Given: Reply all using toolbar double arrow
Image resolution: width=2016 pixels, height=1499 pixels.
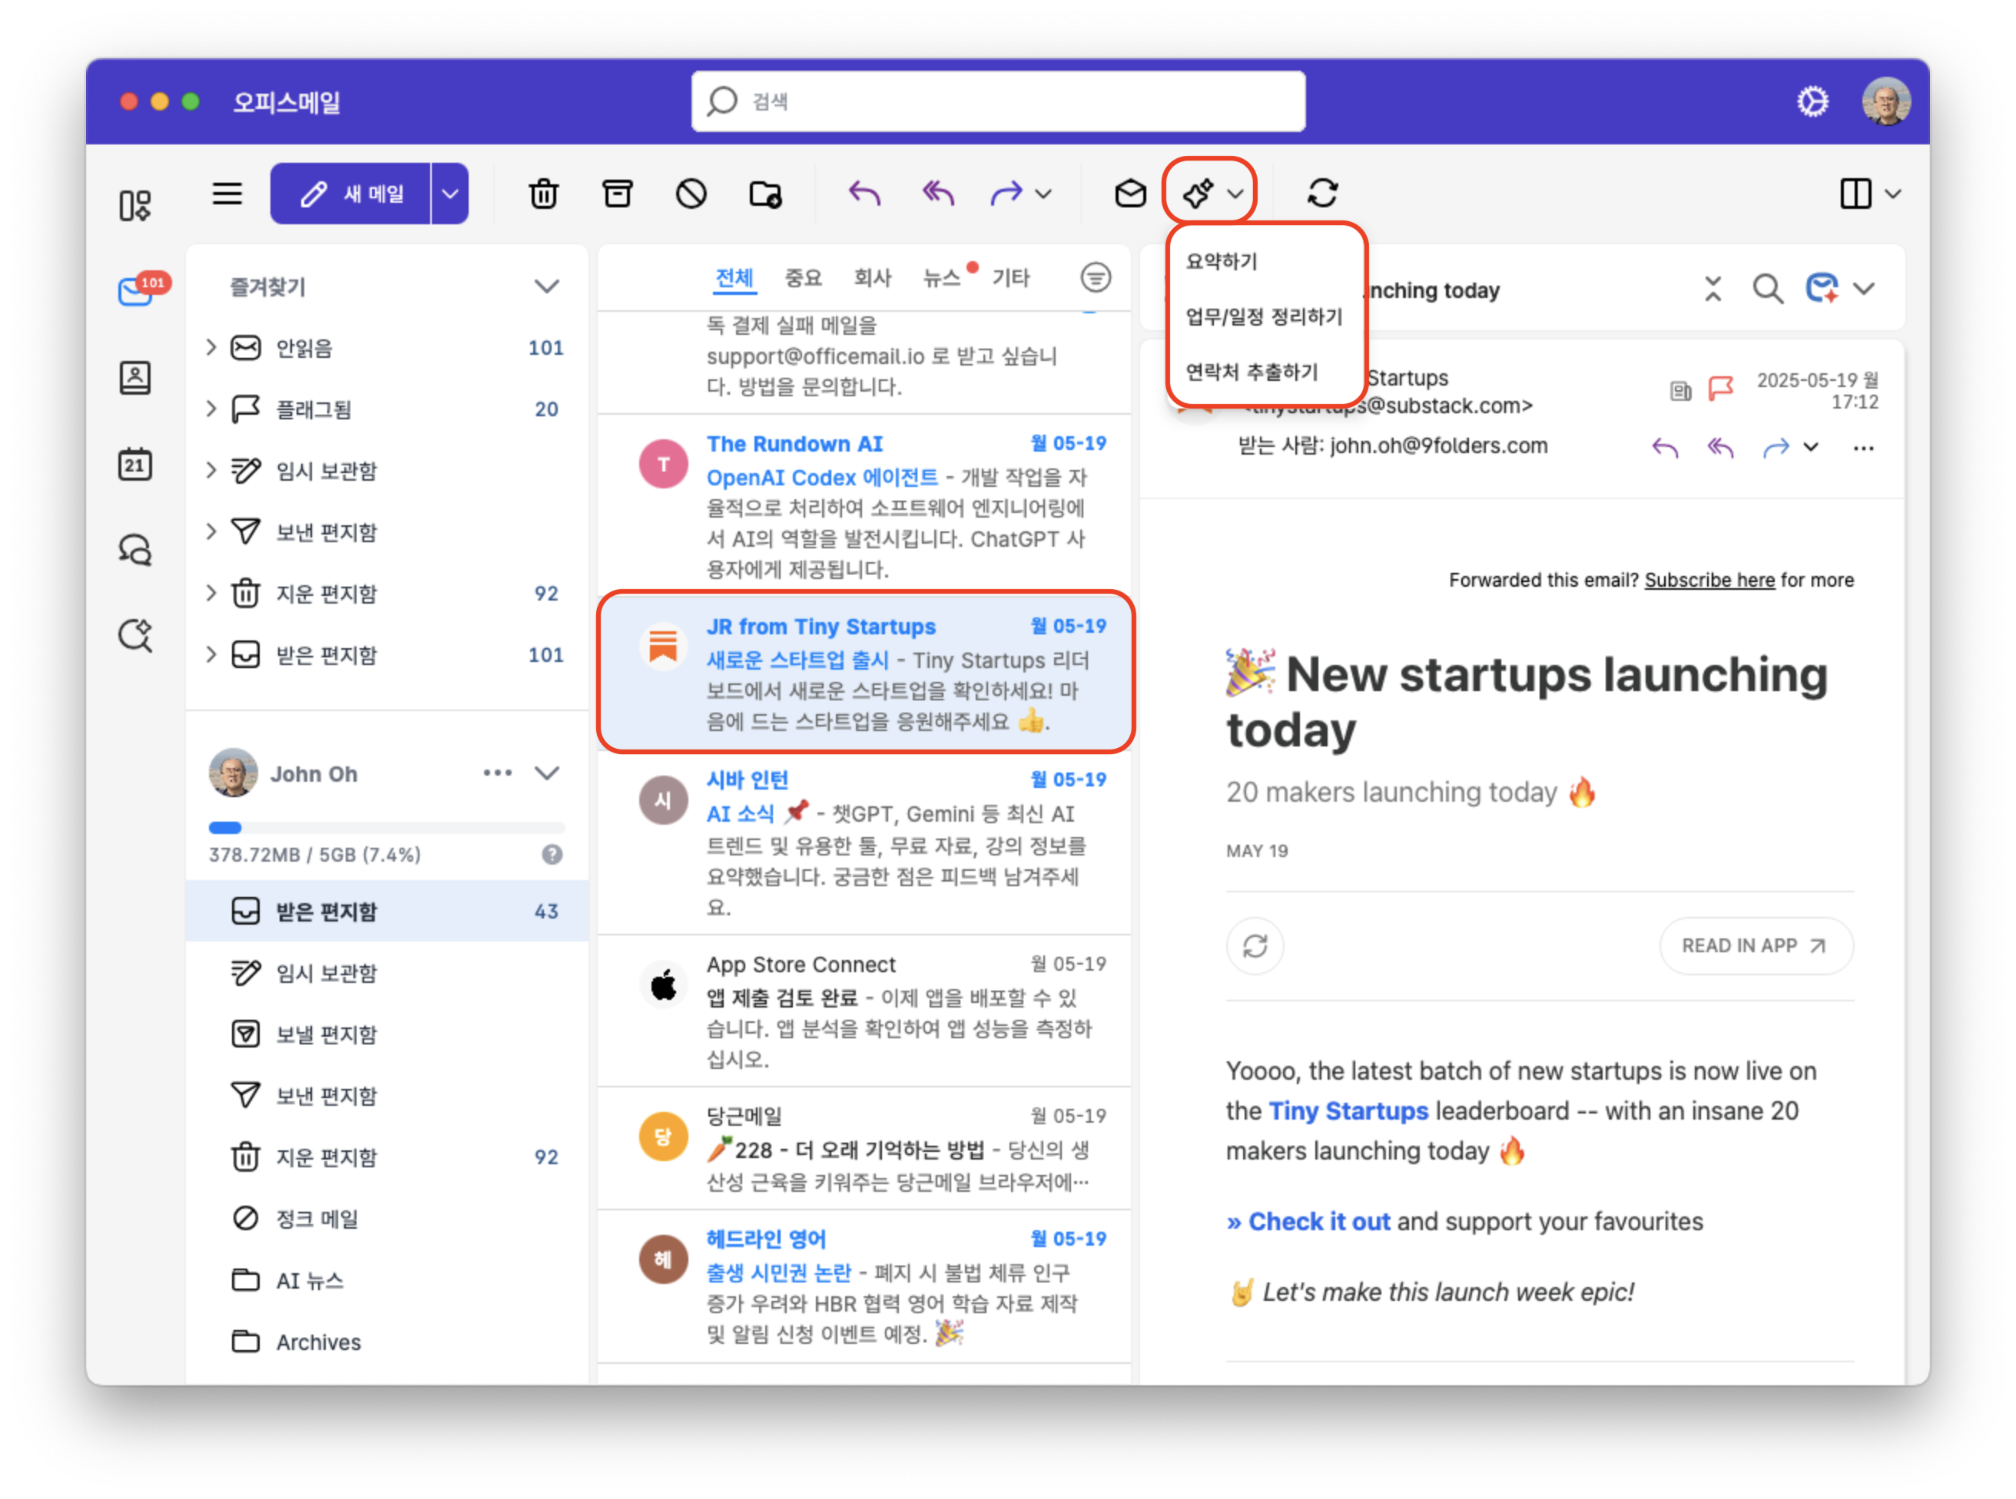Looking at the screenshot, I should pos(937,194).
